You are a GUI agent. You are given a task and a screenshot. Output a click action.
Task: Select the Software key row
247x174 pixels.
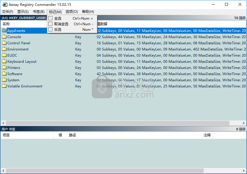tap(124, 74)
